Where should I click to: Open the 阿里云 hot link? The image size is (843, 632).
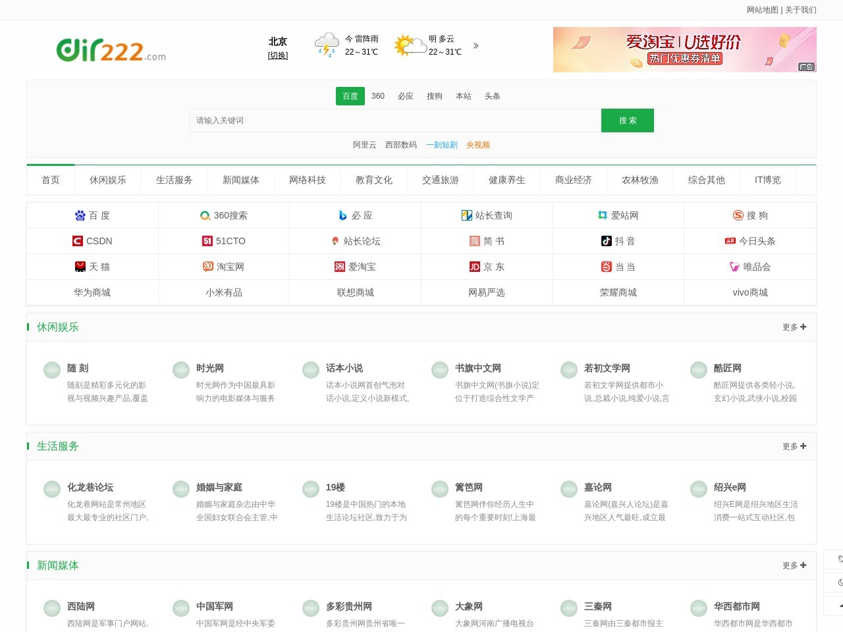point(365,145)
